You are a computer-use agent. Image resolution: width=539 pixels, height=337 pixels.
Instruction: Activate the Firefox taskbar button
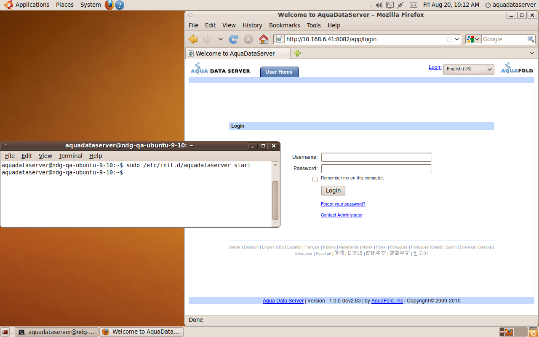point(142,332)
